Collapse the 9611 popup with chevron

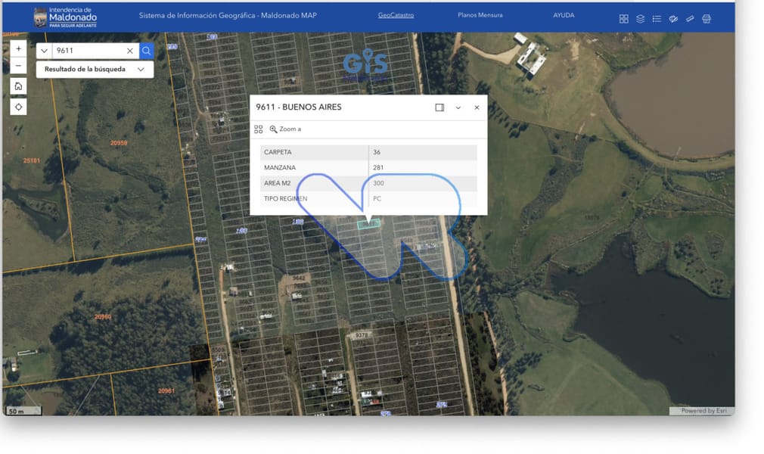click(x=458, y=107)
